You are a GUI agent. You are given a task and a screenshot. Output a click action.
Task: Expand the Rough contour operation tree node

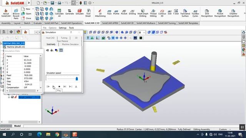(x=9, y=97)
